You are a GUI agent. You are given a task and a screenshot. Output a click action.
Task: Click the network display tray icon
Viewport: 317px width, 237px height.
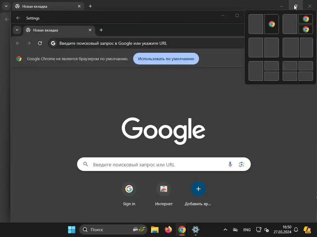(x=258, y=230)
